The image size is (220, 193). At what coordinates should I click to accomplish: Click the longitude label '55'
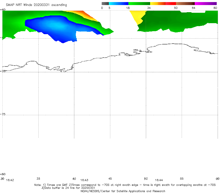(x=182, y=178)
